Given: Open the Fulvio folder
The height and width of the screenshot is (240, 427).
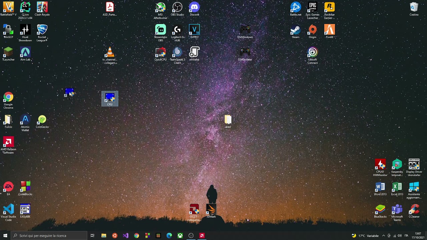Looking at the screenshot, I should click(8, 121).
